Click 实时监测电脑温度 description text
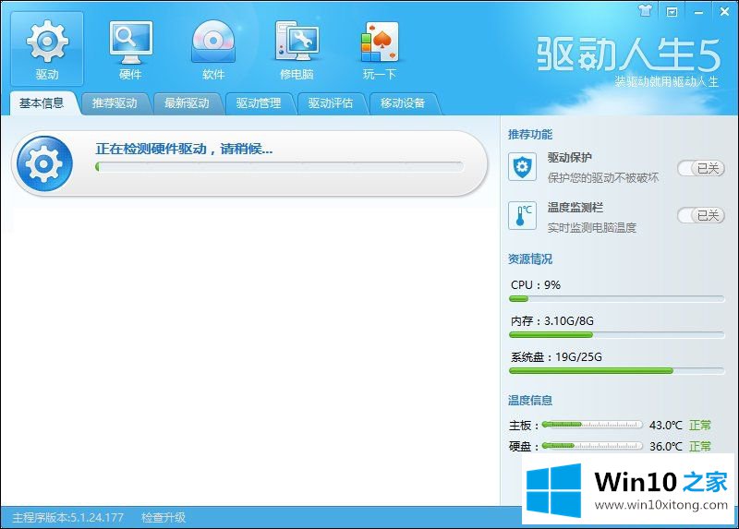The width and height of the screenshot is (739, 529). tap(592, 227)
